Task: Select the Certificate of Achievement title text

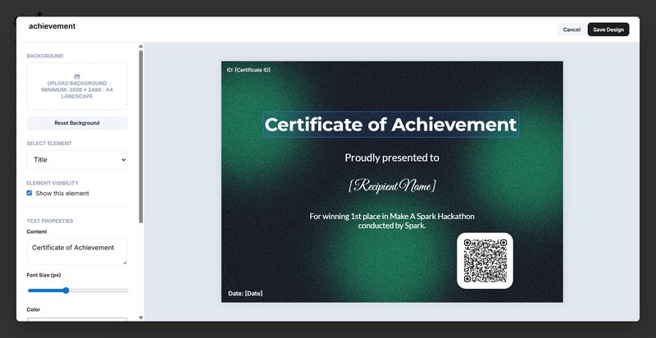Action: (390, 125)
